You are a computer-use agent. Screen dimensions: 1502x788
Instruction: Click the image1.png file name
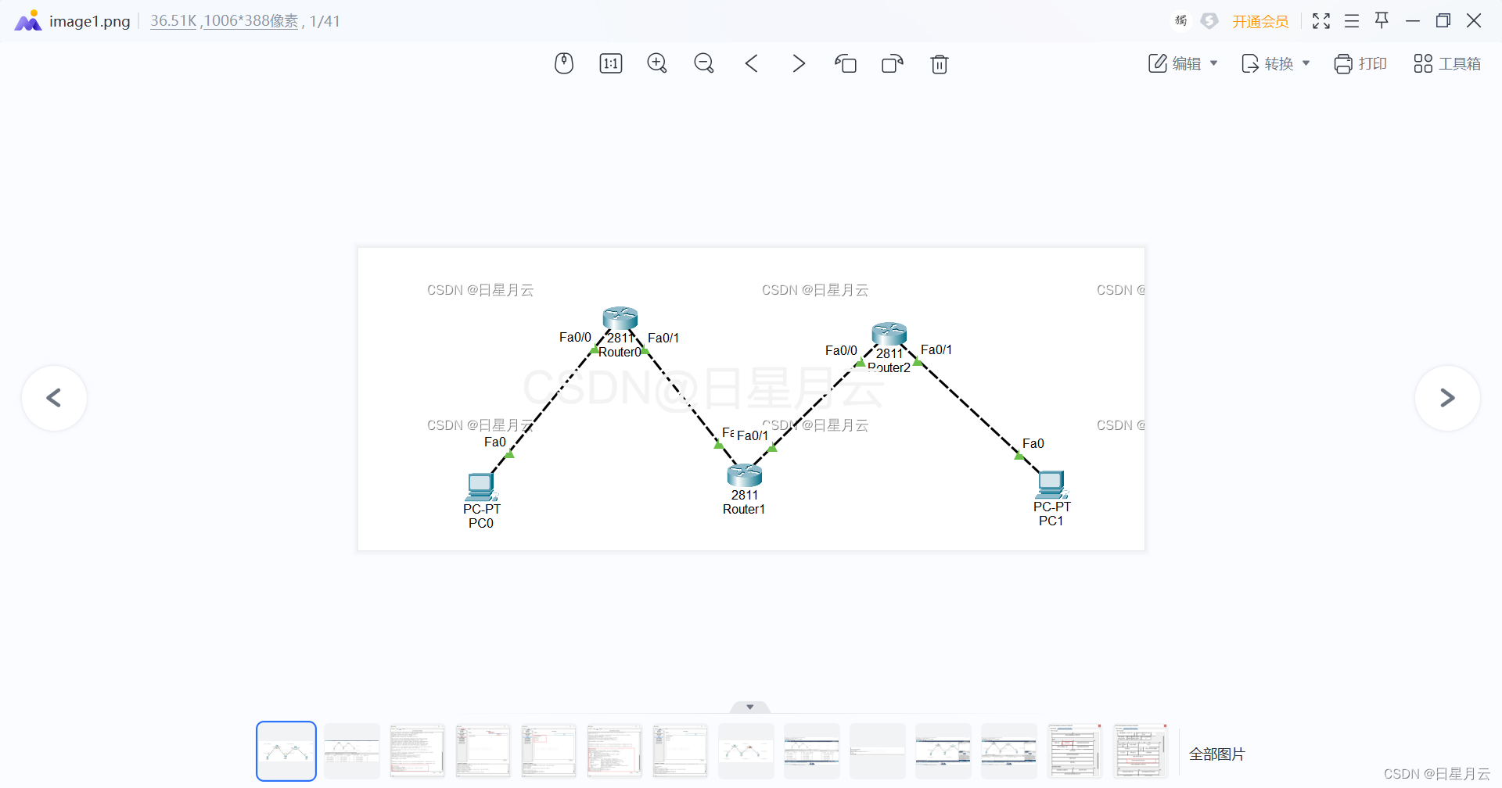[90, 21]
